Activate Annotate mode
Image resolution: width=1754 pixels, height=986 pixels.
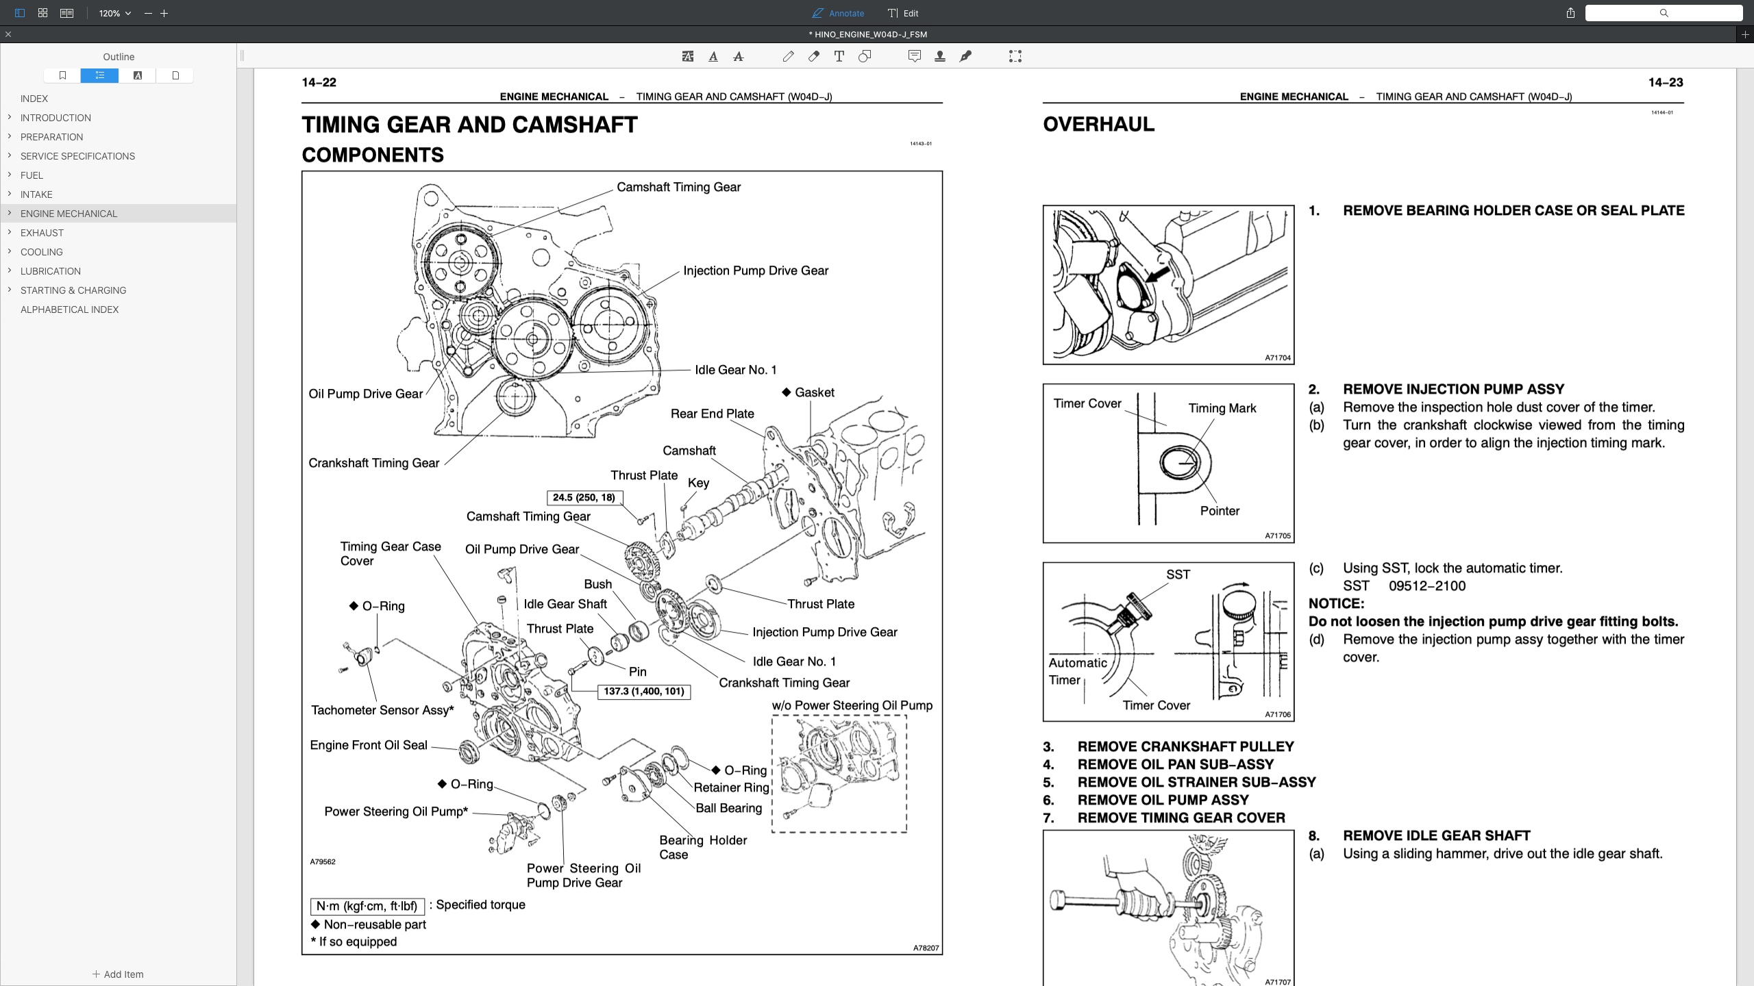point(838,13)
